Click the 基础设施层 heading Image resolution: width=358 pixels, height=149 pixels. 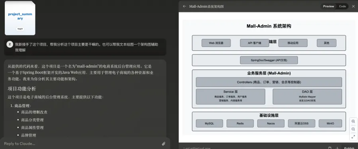click(x=269, y=116)
